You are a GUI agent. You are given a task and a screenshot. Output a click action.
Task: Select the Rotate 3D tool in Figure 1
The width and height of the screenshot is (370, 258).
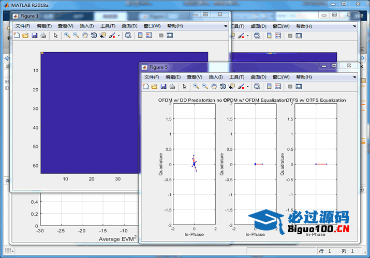(94, 36)
